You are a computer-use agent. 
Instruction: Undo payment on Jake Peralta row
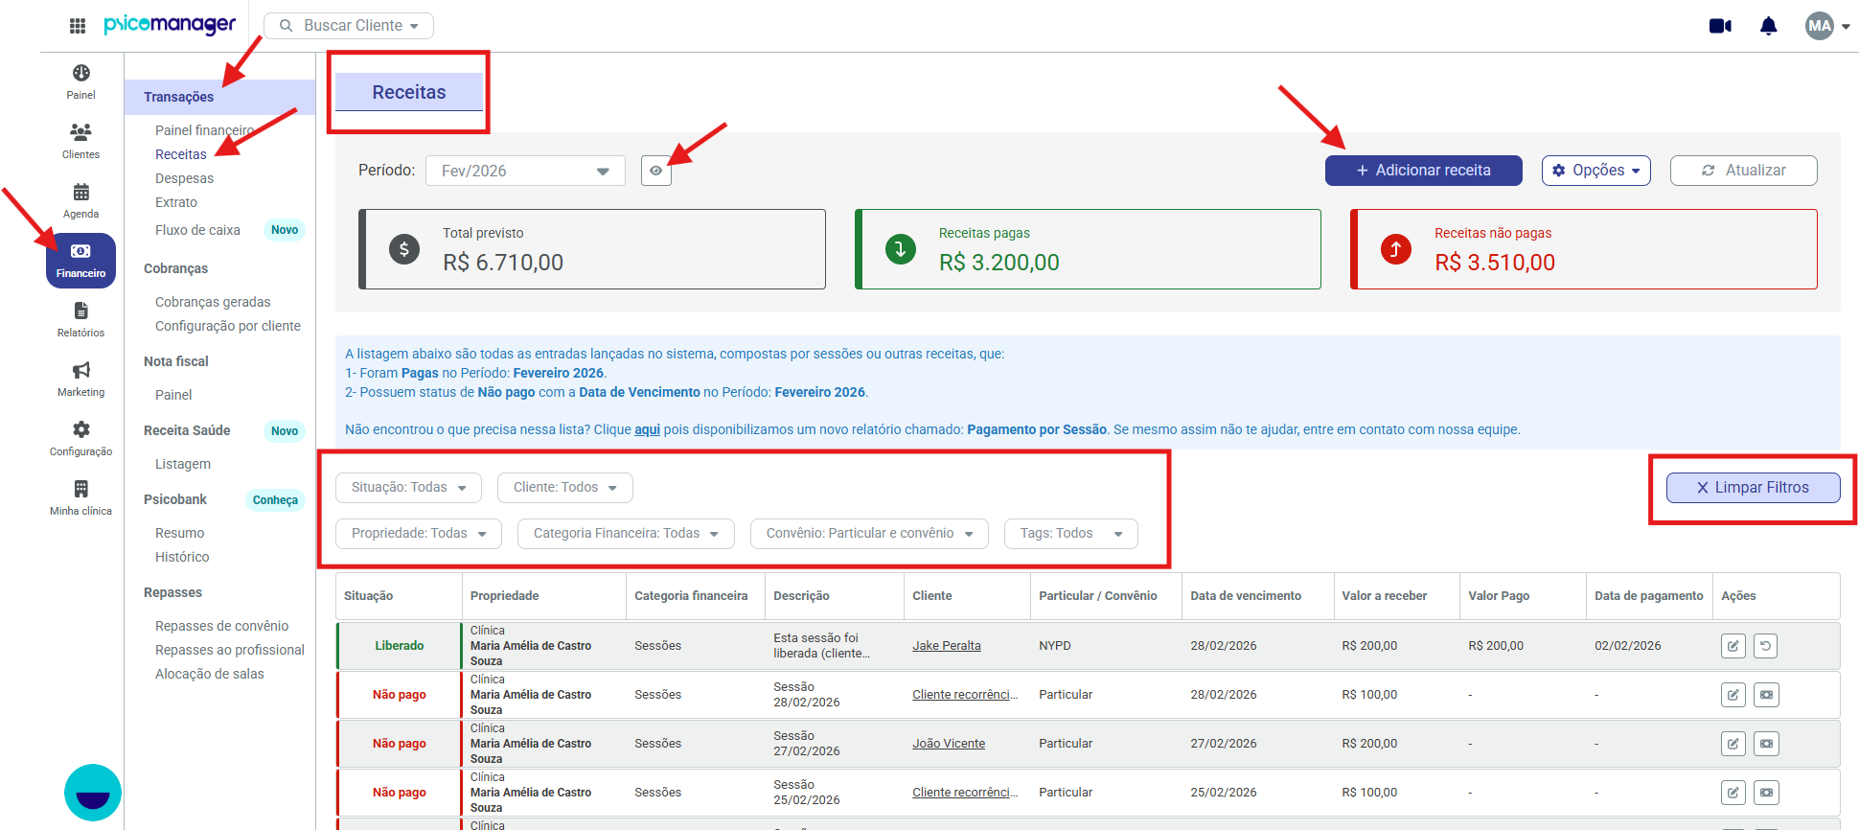coord(1766,646)
